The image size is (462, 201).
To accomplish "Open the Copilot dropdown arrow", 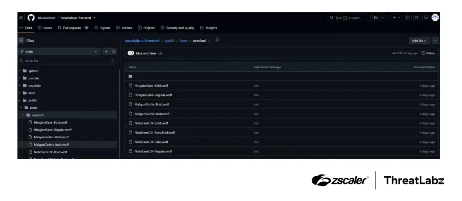I will pyautogui.click(x=382, y=17).
